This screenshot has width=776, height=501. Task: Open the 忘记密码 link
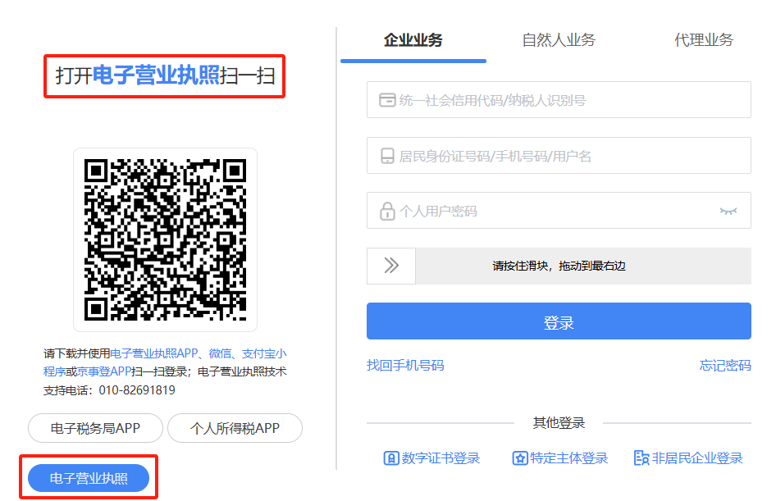point(725,366)
